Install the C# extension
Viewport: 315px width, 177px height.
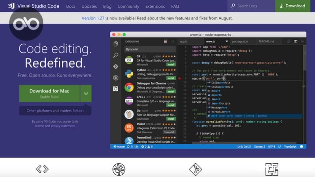pyautogui.click(x=171, y=65)
